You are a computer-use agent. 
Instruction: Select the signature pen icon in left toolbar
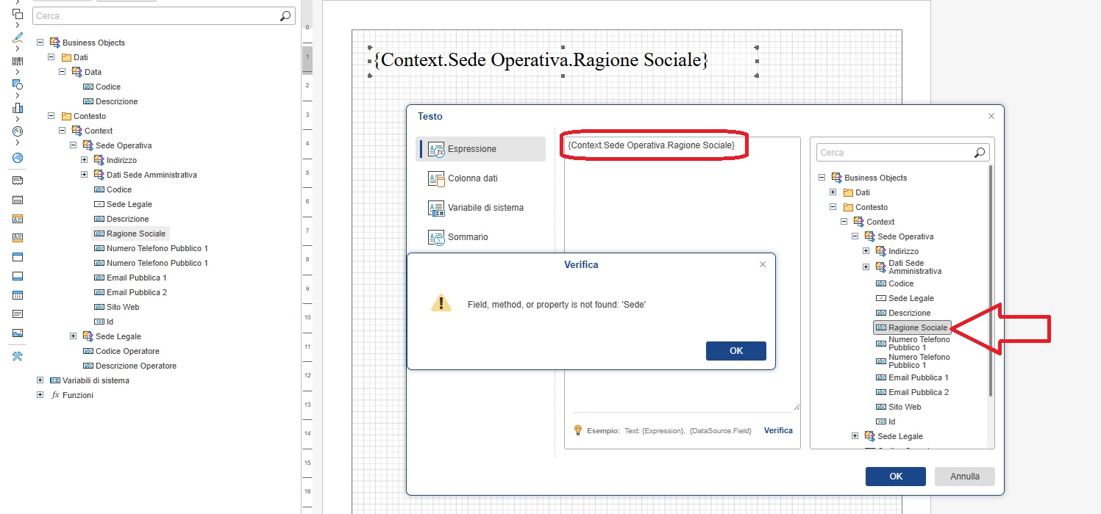[18, 37]
